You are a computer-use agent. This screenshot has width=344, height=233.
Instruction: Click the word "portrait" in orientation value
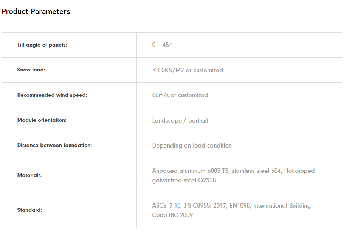click(198, 121)
